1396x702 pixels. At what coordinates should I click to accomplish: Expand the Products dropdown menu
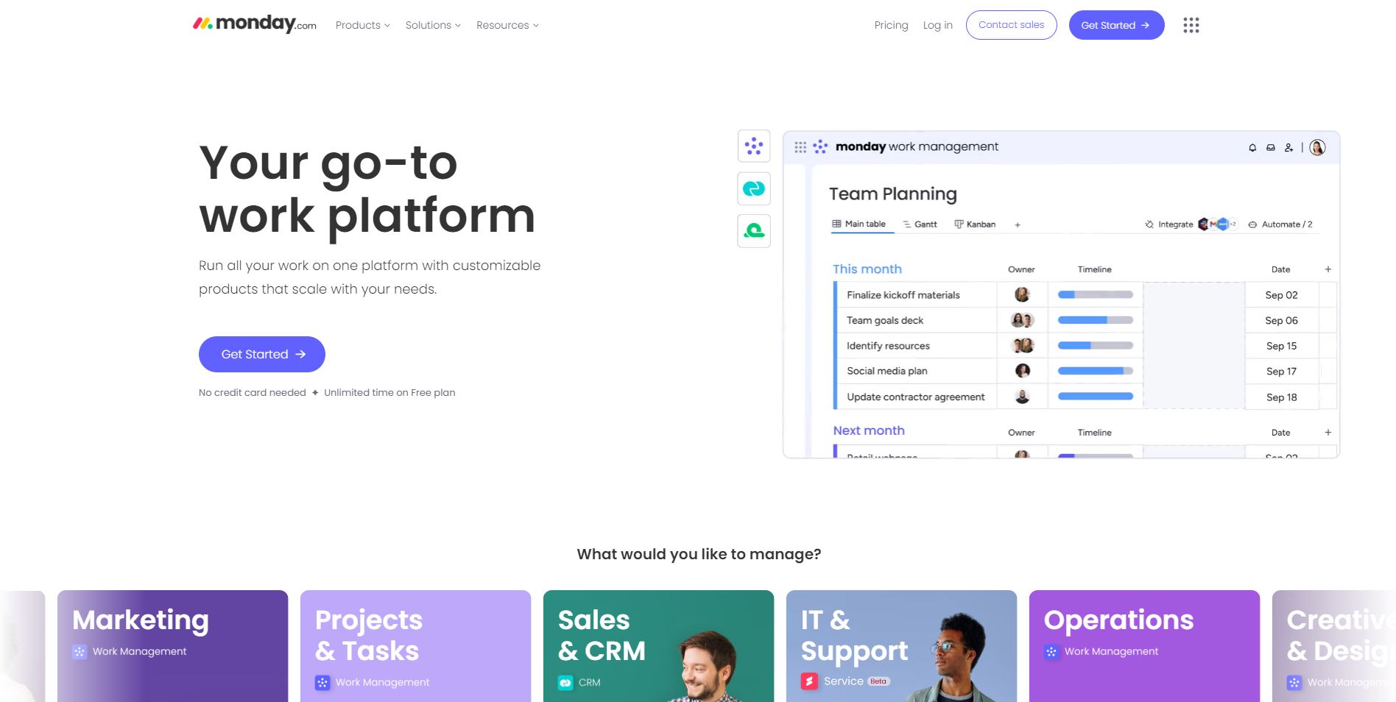pos(362,25)
